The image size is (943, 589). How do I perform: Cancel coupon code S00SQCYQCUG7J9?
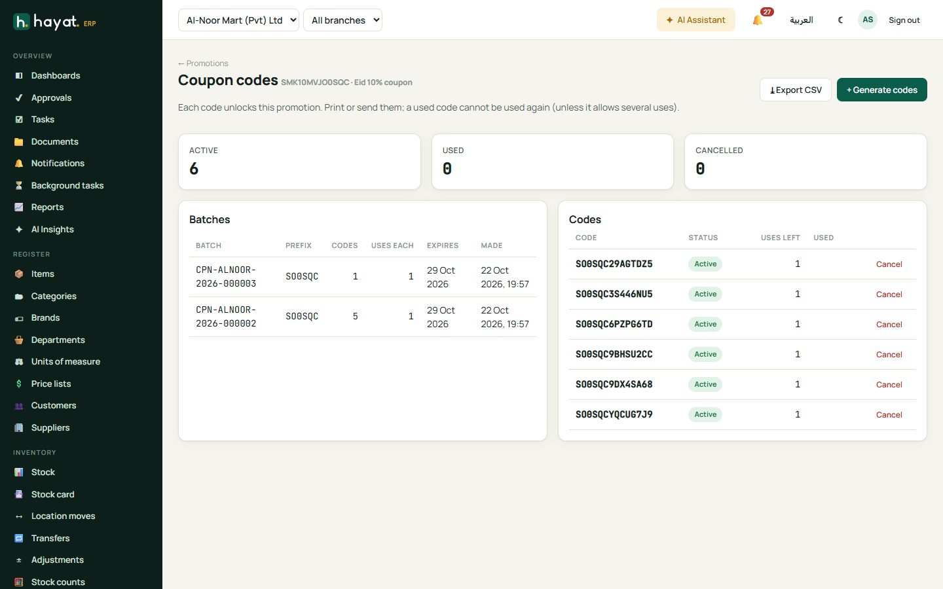[x=889, y=415]
